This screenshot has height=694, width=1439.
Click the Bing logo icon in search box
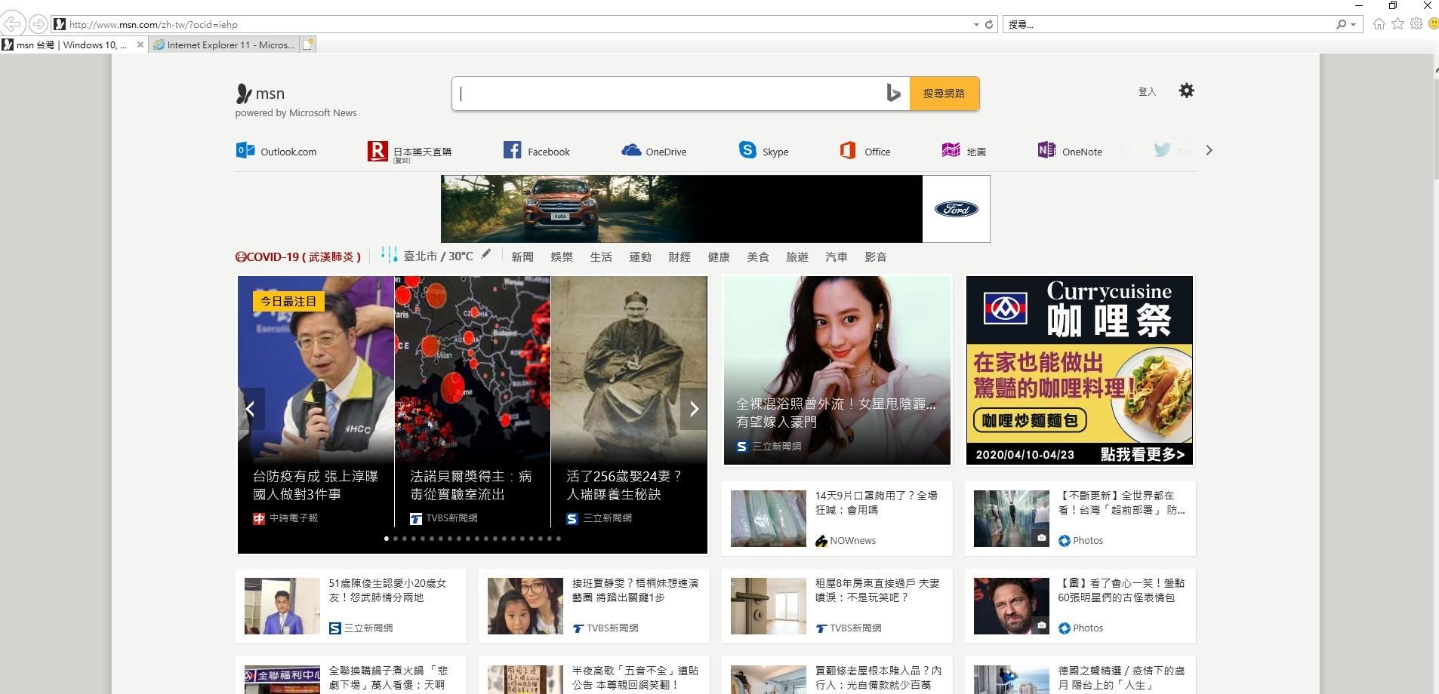[894, 94]
